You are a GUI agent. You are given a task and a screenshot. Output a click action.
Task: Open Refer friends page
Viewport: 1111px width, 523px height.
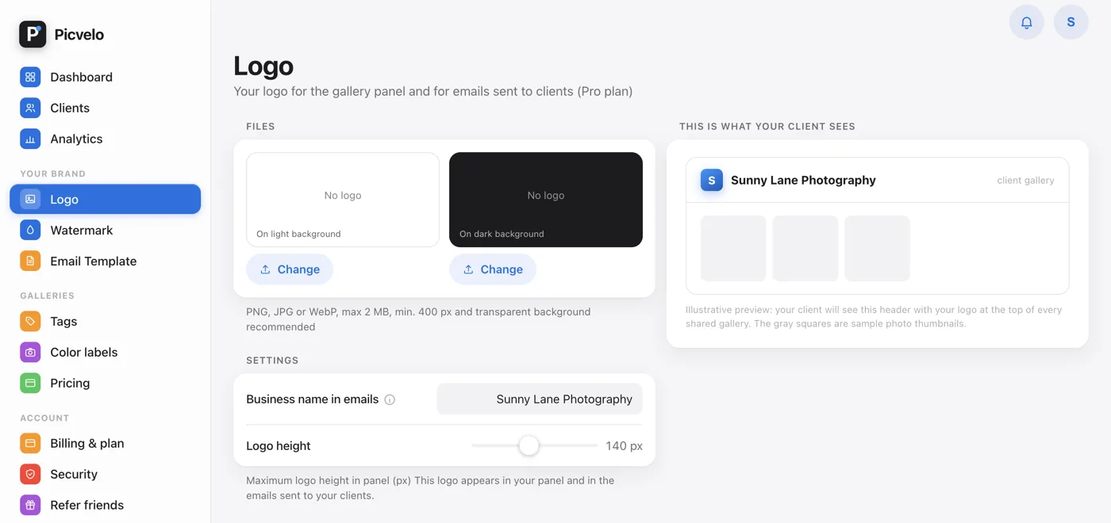(105, 505)
